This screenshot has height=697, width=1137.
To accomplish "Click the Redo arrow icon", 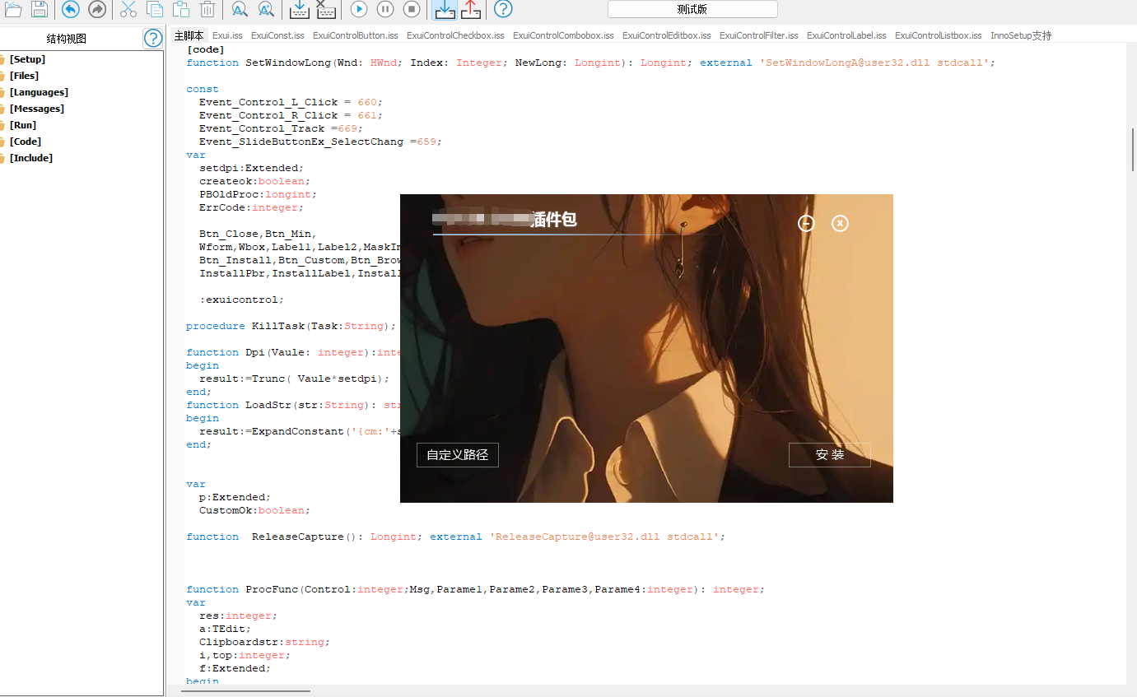I will coord(97,9).
